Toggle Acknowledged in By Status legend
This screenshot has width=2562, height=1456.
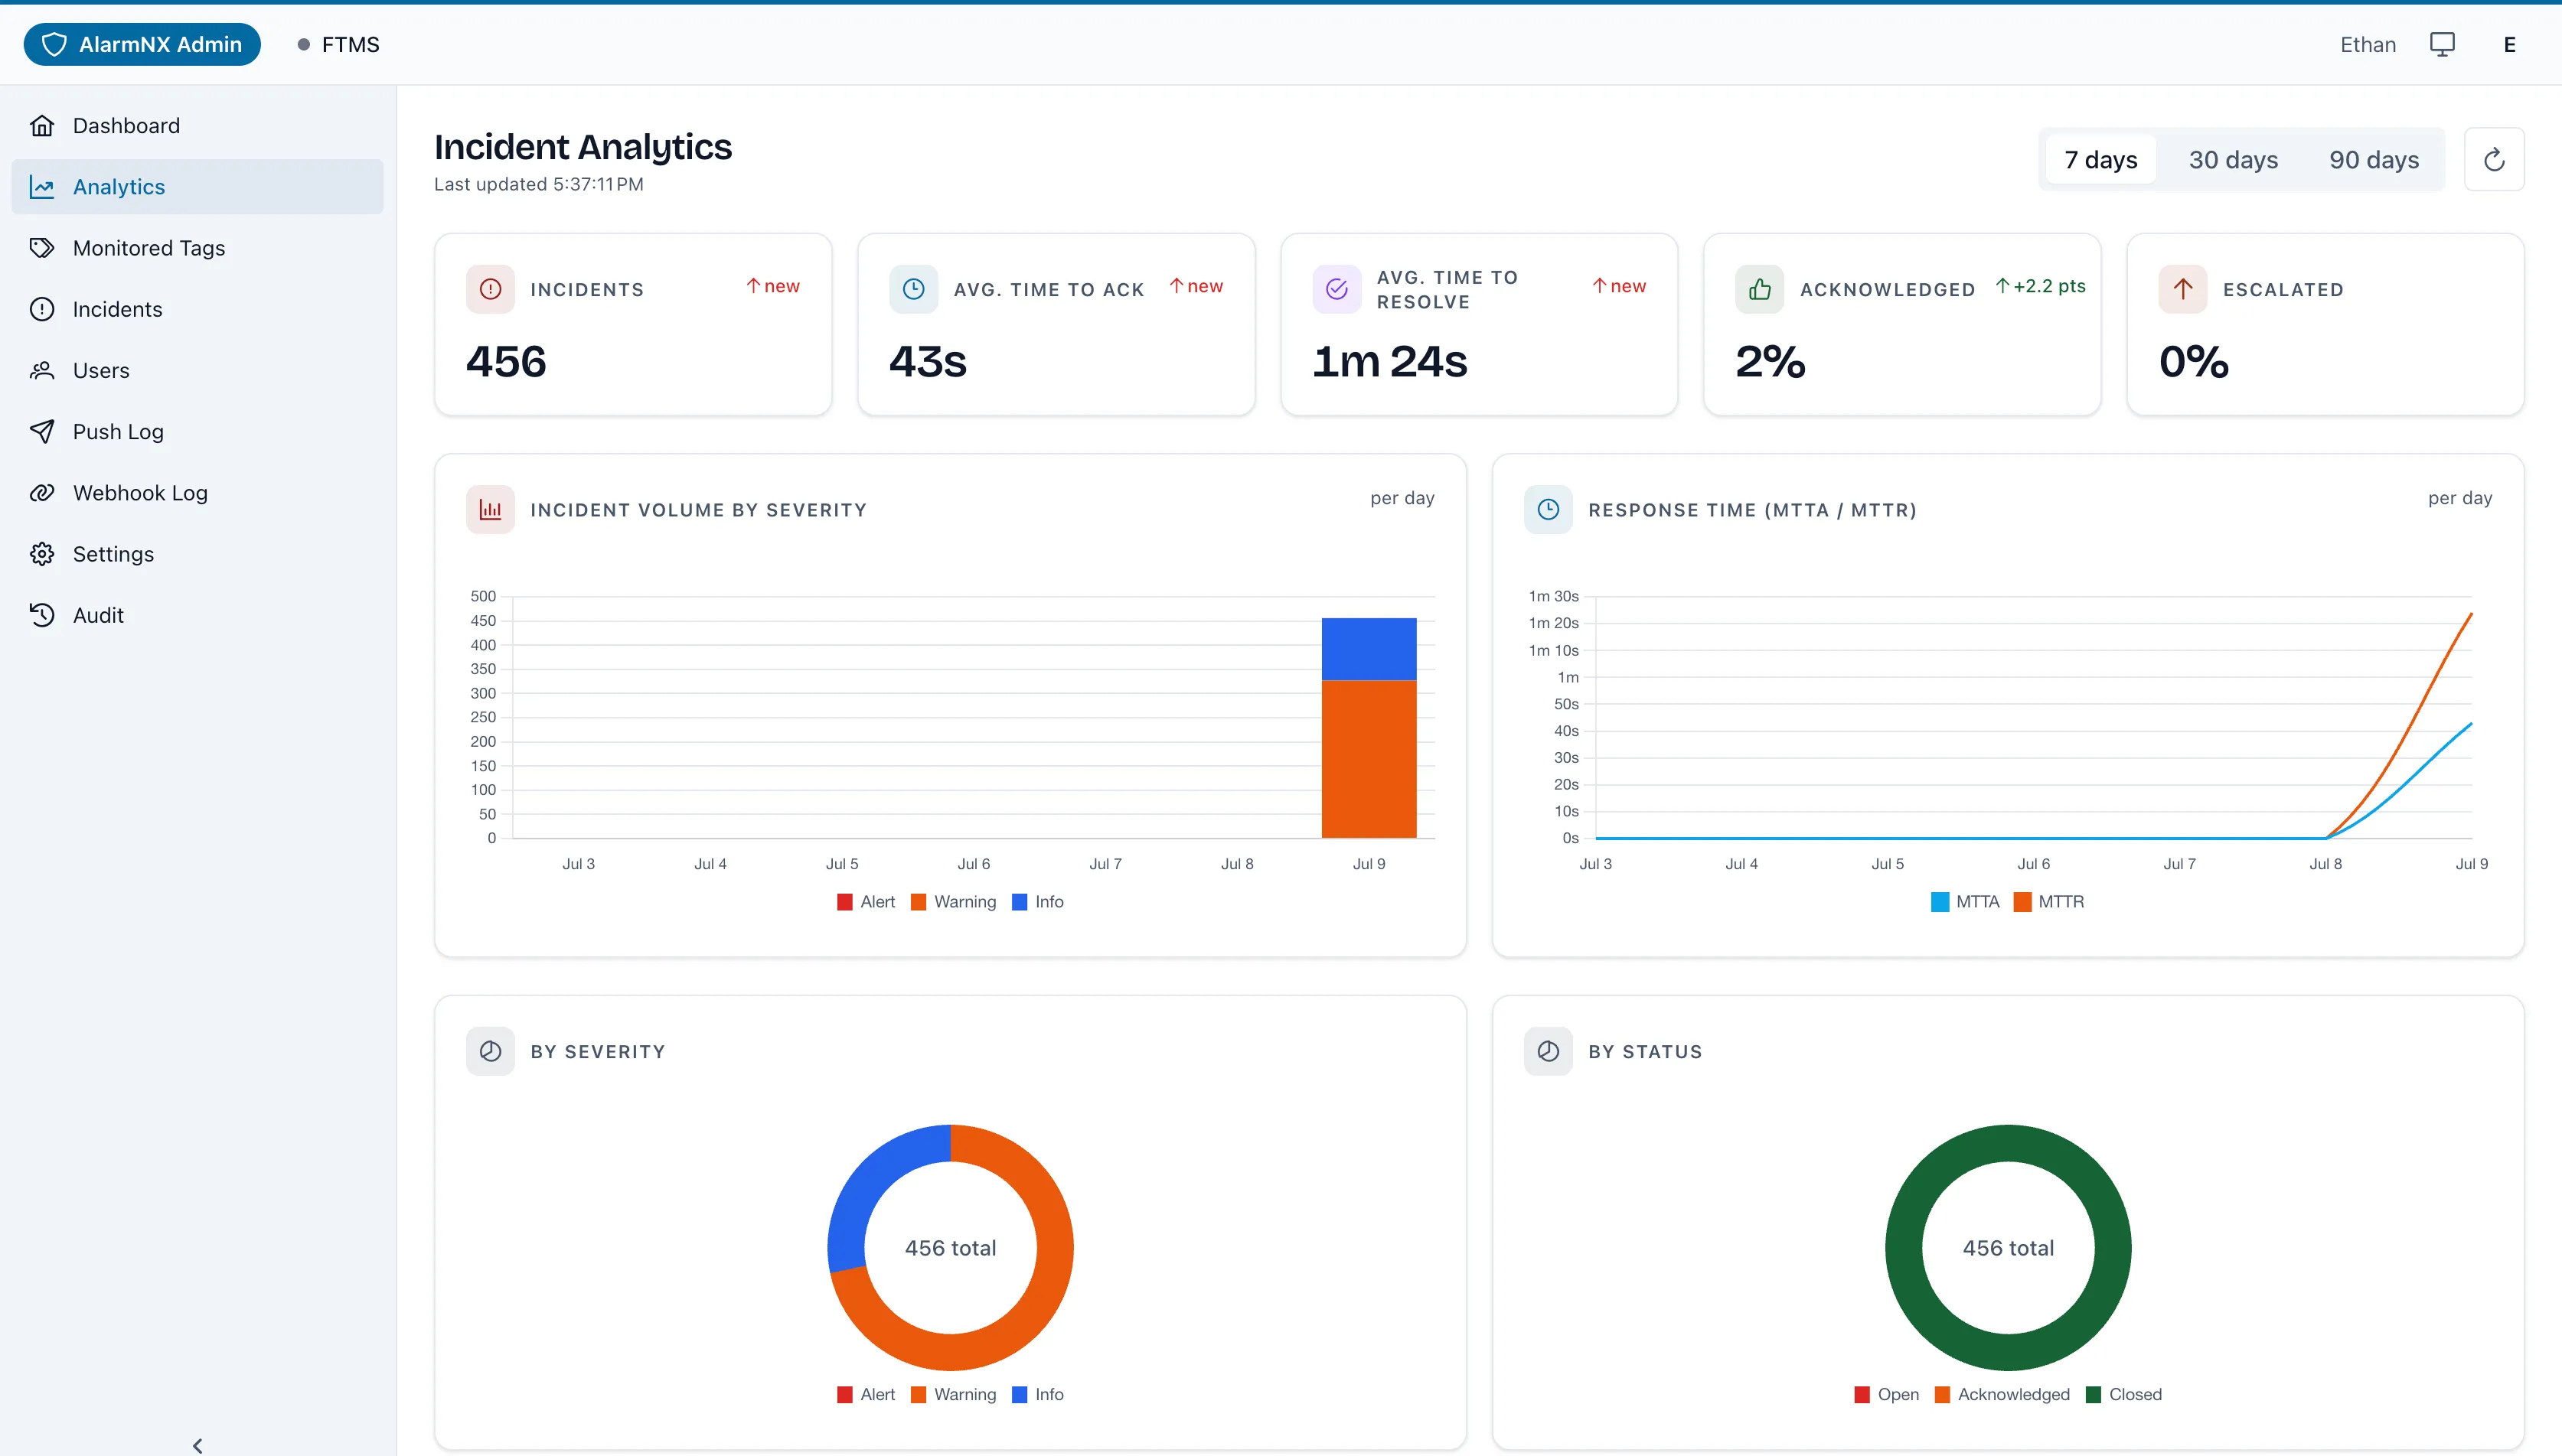(x=2002, y=1394)
